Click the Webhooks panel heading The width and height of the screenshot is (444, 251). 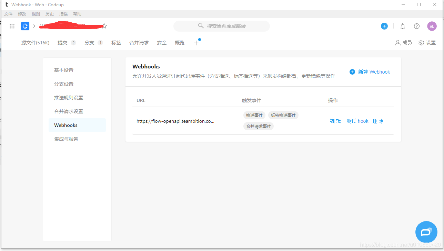click(146, 67)
